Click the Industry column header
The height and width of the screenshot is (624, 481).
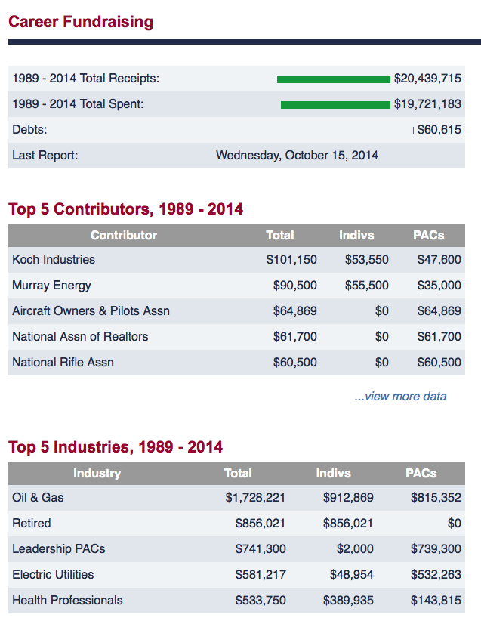tap(97, 473)
